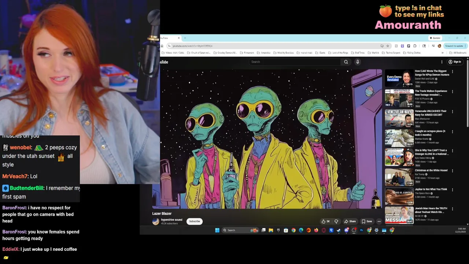The width and height of the screenshot is (469, 264).
Task: Open Photoshop from the taskbar
Action: click(361, 230)
